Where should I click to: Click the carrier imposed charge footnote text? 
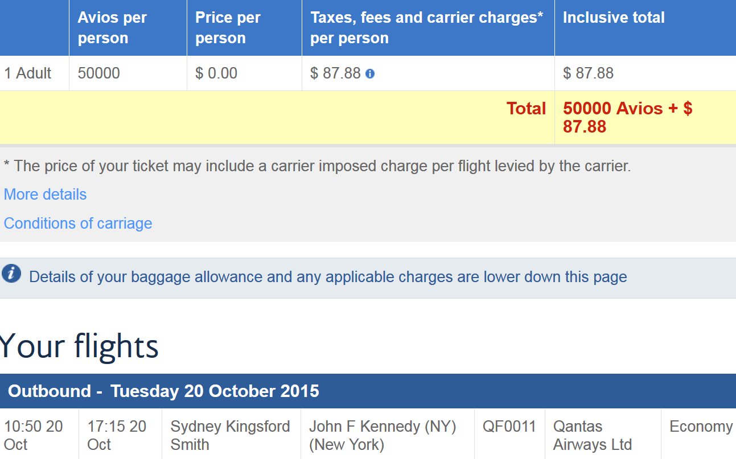[317, 166]
